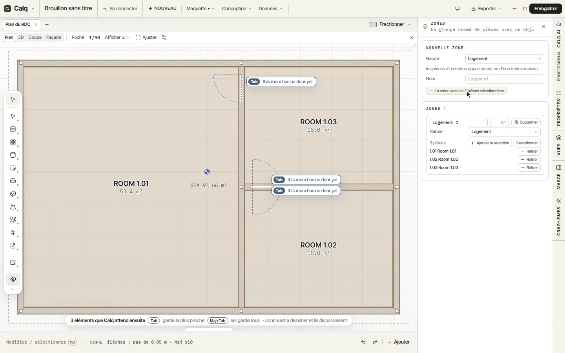This screenshot has width=565, height=353.
Task: Undo the last action
Action: [363, 342]
